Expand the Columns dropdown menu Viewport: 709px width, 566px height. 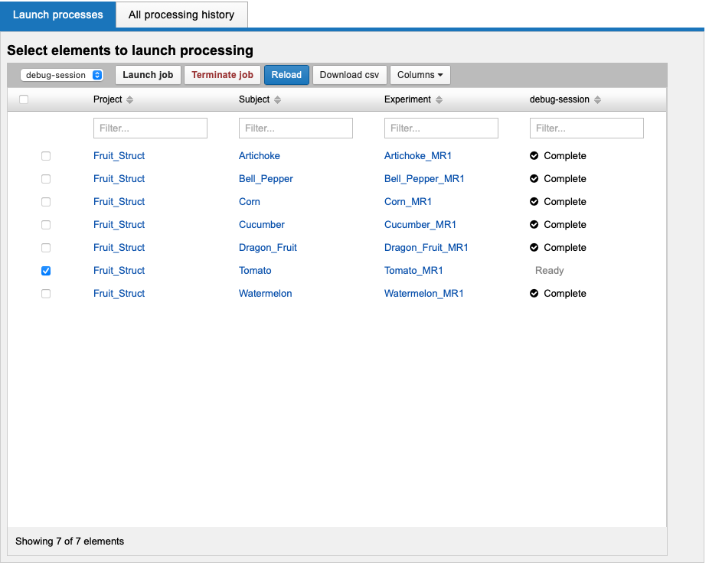pyautogui.click(x=420, y=75)
